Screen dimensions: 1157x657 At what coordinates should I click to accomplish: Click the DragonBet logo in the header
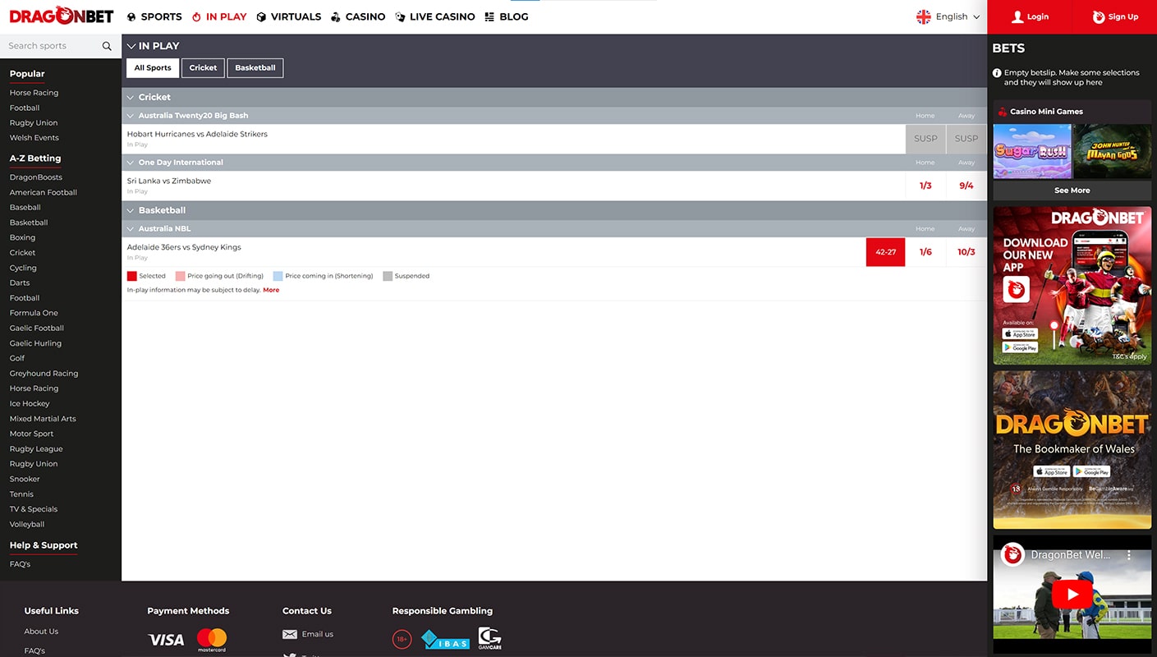click(62, 16)
